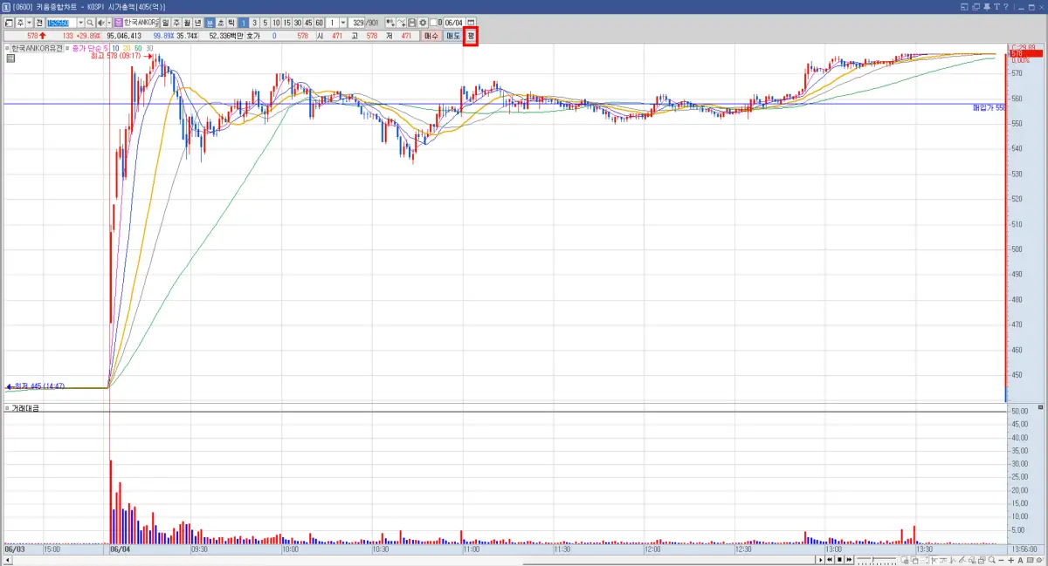Fast-forward the chart replay
1048x566 pixels.
(849, 560)
